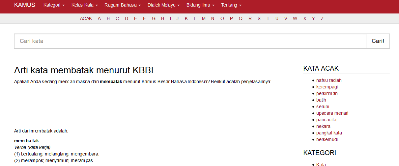Click the syllabified word mem.ba.tak

[26, 141]
